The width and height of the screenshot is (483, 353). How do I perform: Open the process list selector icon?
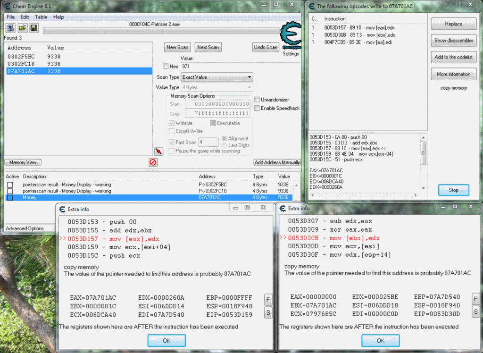(x=9, y=27)
